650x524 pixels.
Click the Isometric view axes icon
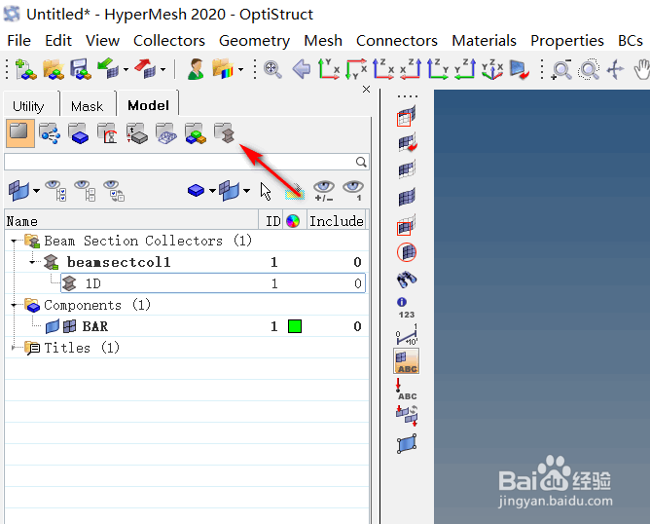pyautogui.click(x=492, y=69)
